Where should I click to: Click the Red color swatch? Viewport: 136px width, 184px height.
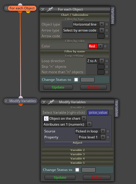click(93, 46)
